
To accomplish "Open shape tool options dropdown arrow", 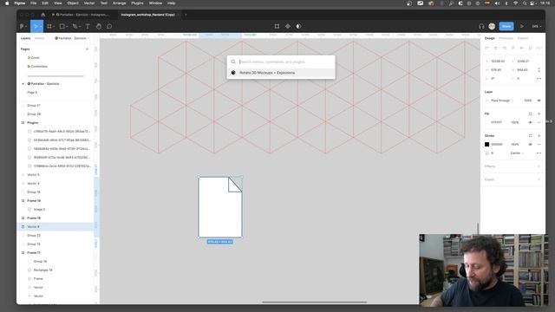I will (x=67, y=27).
